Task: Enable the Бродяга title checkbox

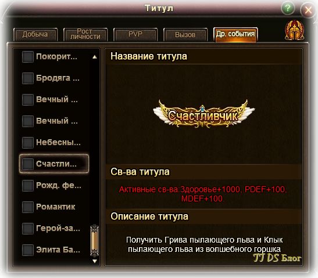Action: coord(28,78)
